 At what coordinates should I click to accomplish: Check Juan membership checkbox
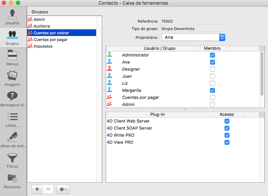[212, 76]
